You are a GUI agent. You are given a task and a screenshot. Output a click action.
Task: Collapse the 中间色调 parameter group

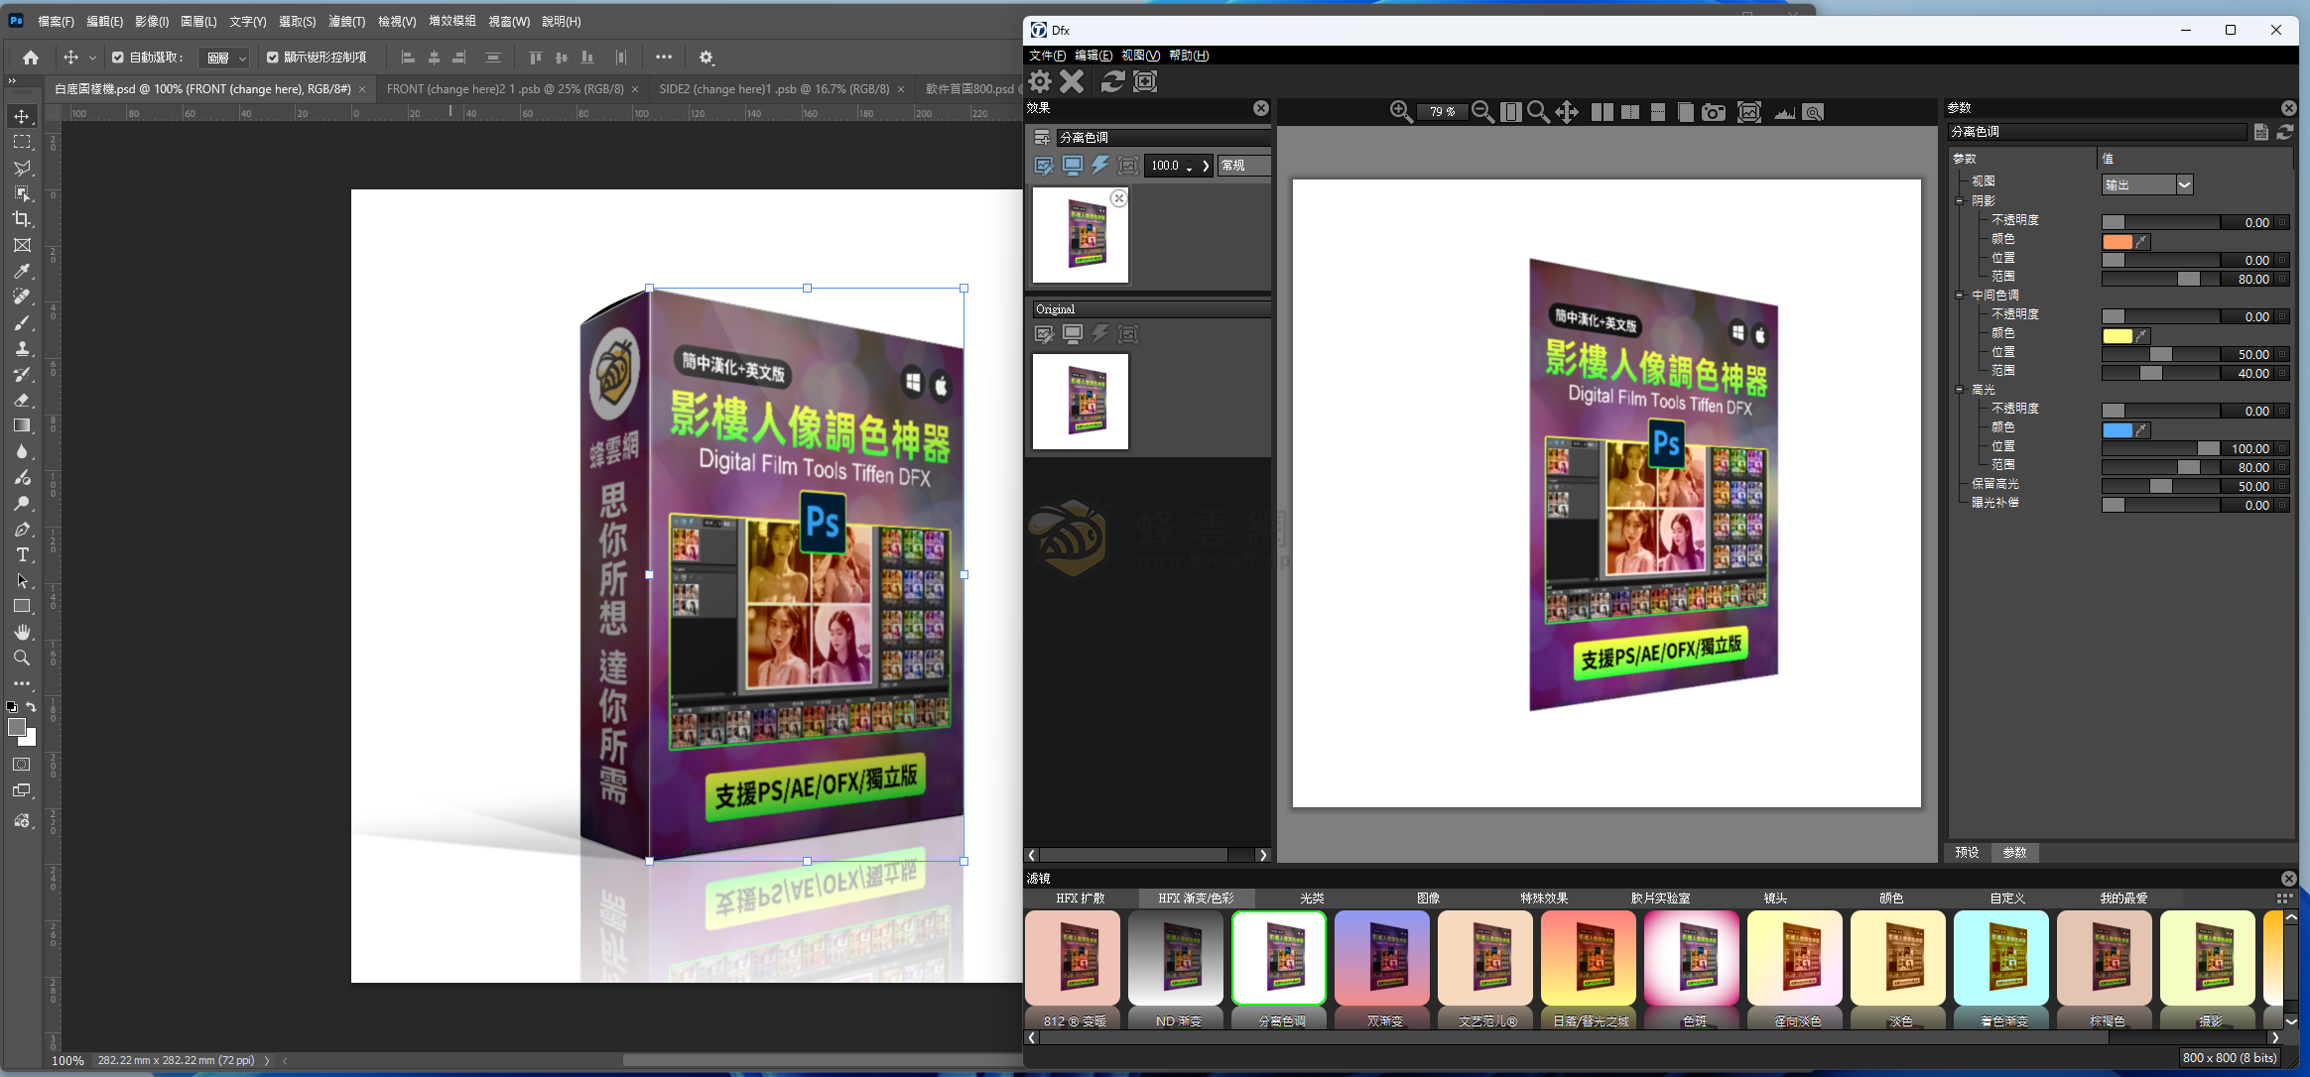point(1960,296)
